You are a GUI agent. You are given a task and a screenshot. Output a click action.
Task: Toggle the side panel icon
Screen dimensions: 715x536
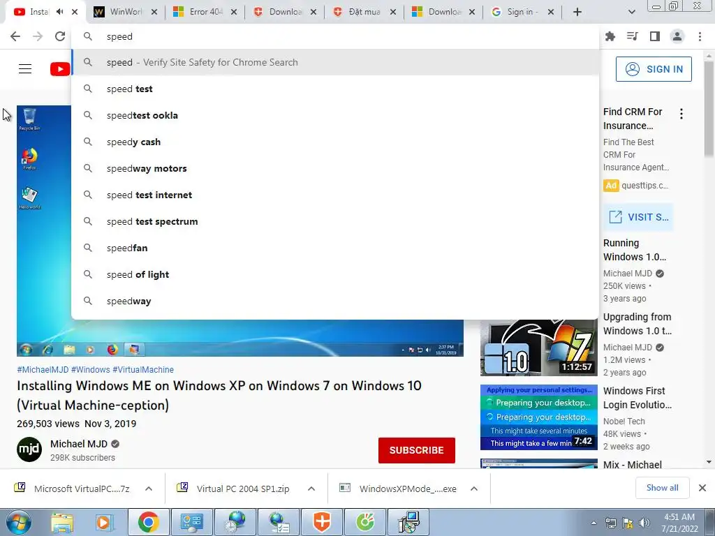coord(655,36)
